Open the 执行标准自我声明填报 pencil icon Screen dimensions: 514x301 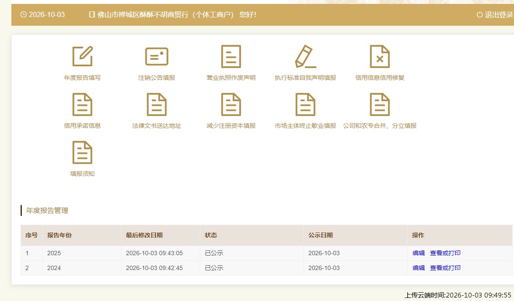305,56
